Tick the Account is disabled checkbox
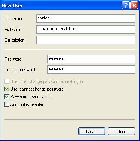 pos(7,104)
